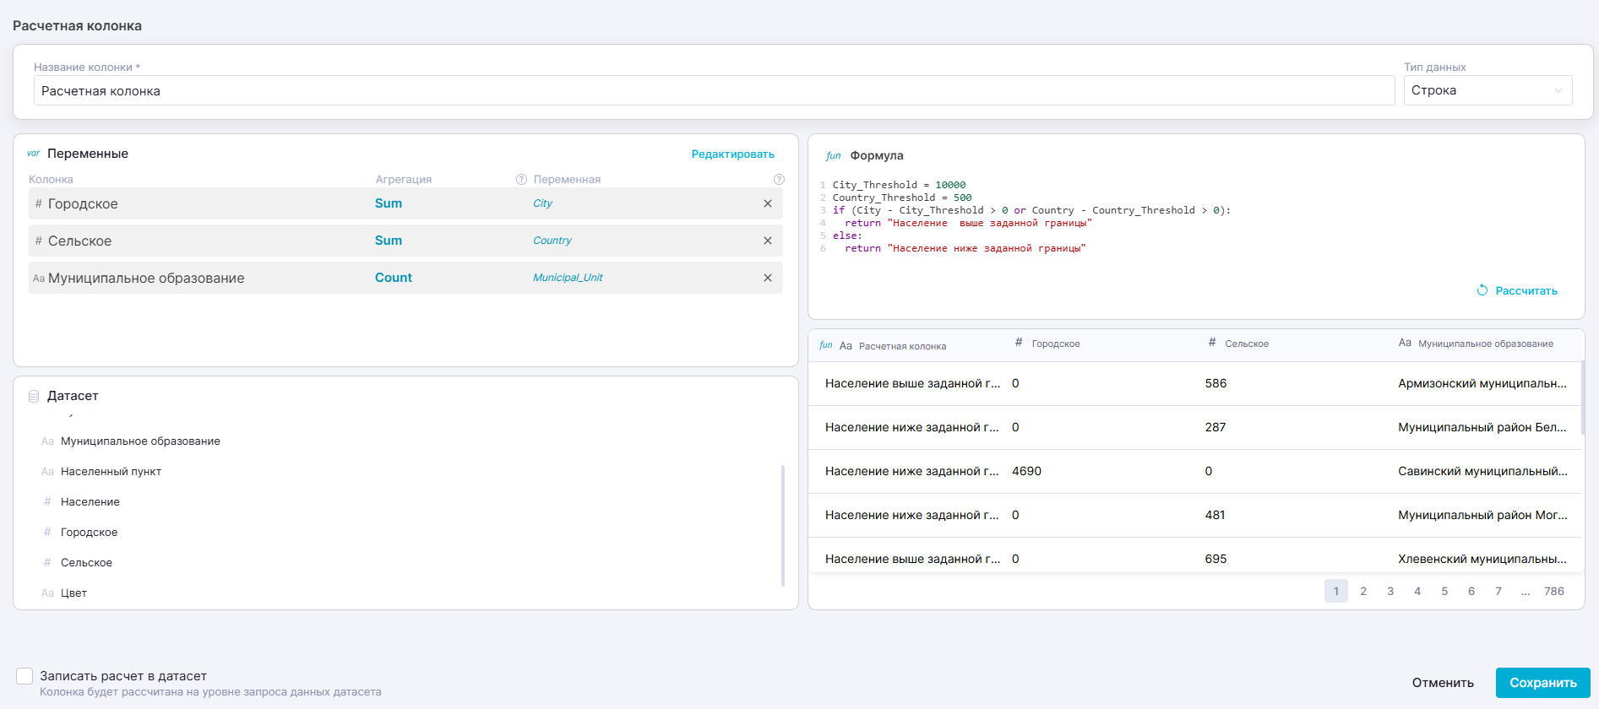The width and height of the screenshot is (1599, 709).
Task: Click the dataset list scrollbar
Action: point(782,523)
